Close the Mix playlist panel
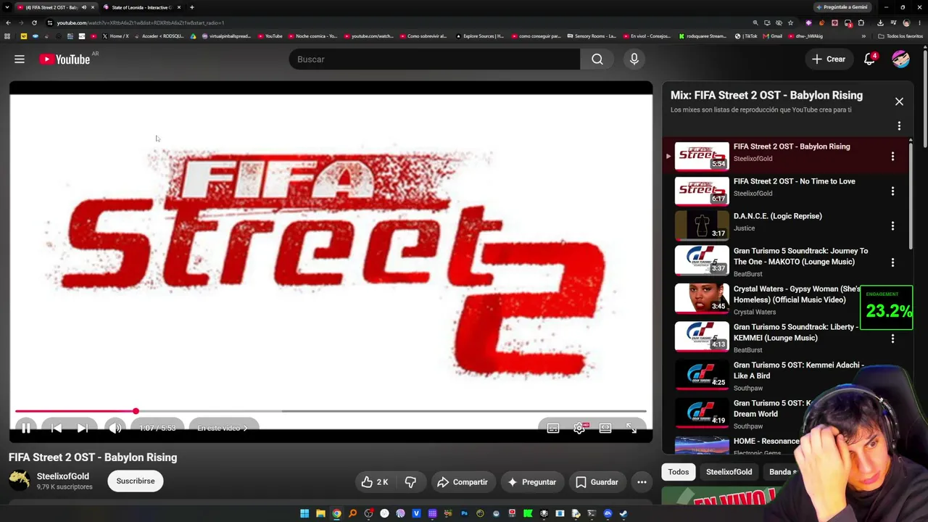928x522 pixels. [x=899, y=101]
